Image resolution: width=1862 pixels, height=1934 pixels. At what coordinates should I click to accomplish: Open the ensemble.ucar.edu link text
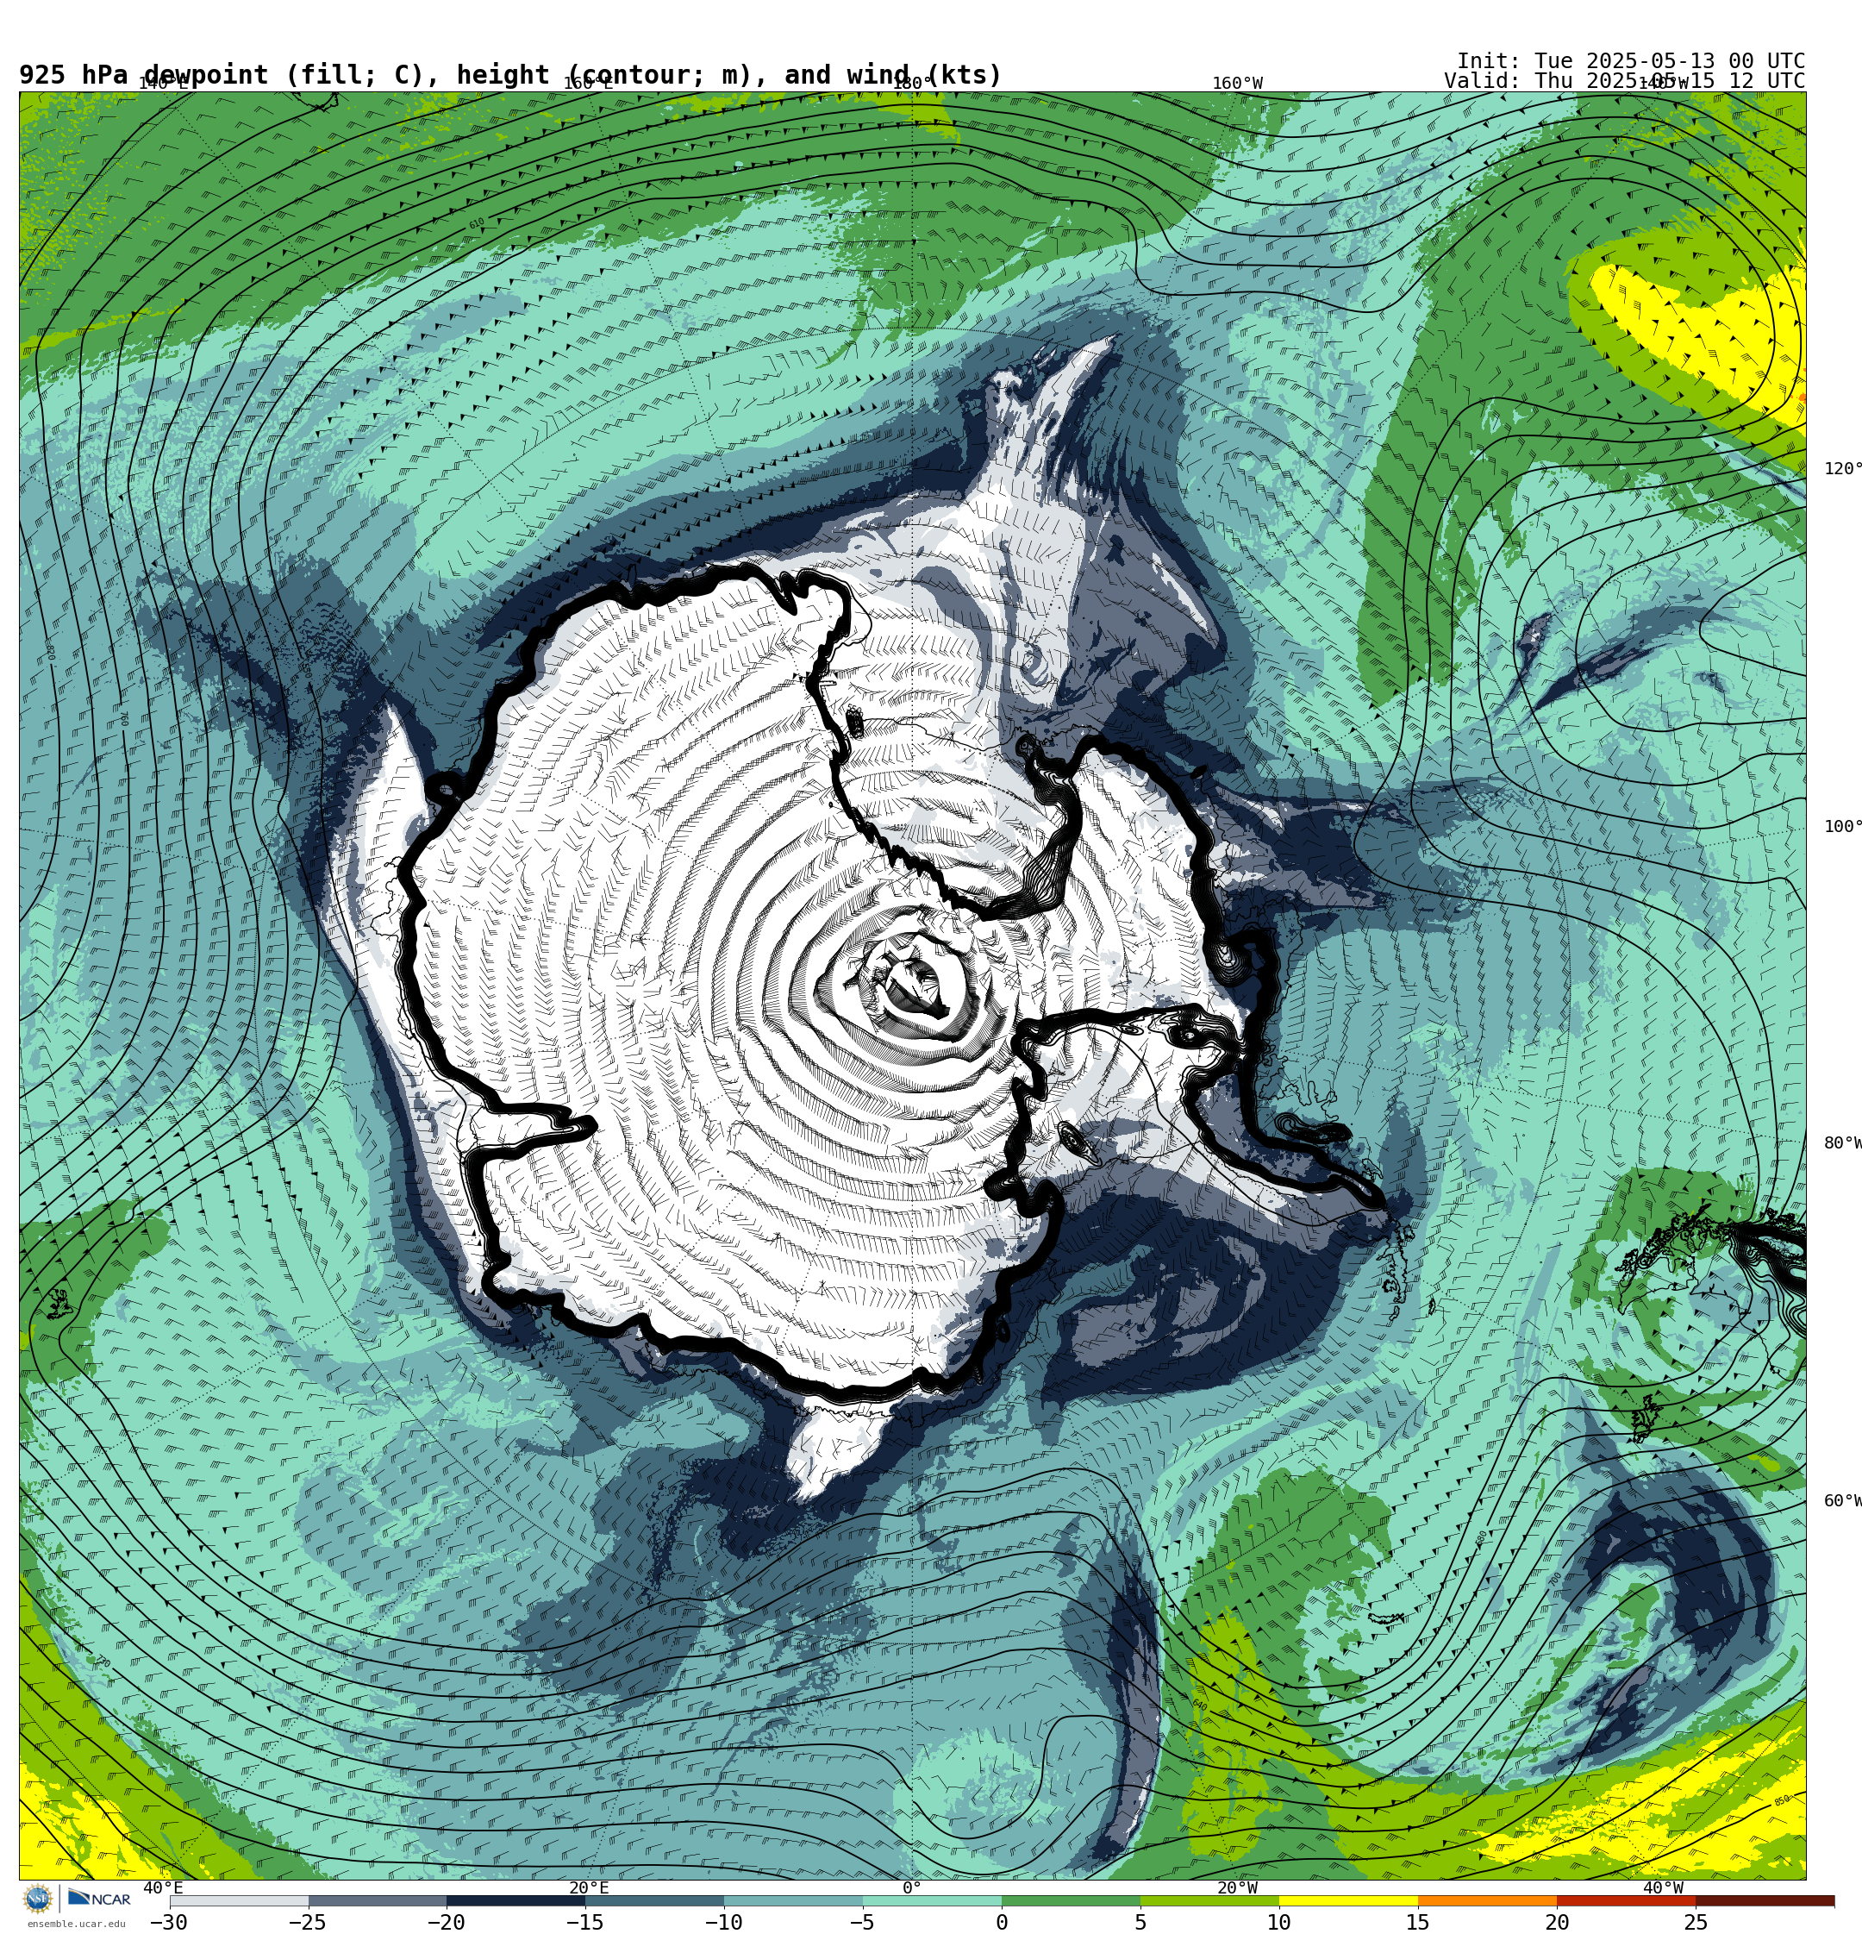point(76,1923)
